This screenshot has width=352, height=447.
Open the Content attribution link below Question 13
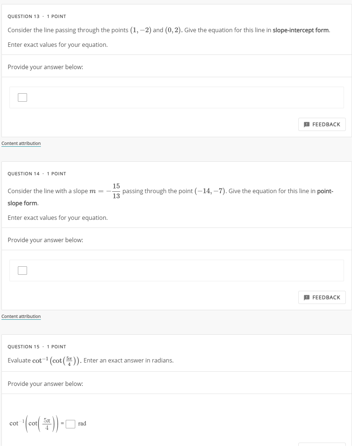coord(21,143)
